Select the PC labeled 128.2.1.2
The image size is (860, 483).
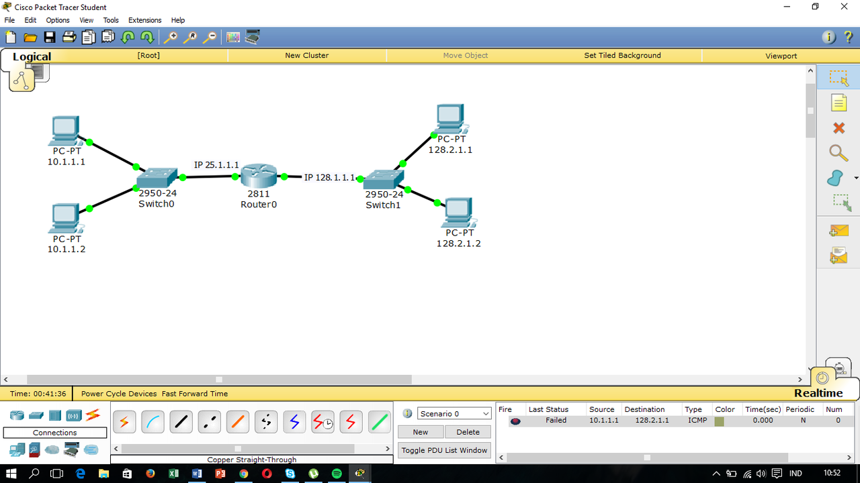pos(459,213)
